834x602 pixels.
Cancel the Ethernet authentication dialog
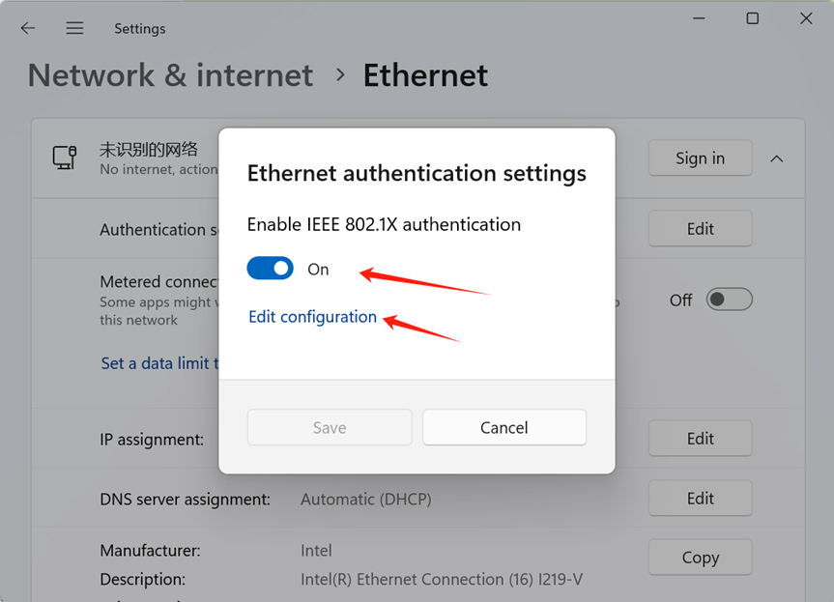tap(504, 427)
